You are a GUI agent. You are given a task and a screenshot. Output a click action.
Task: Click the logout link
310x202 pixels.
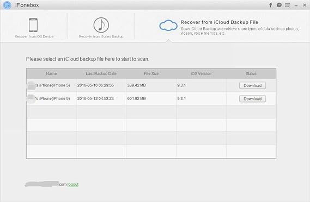point(73,185)
